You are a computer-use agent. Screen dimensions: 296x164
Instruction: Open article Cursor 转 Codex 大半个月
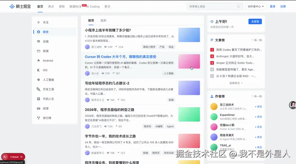121,57
